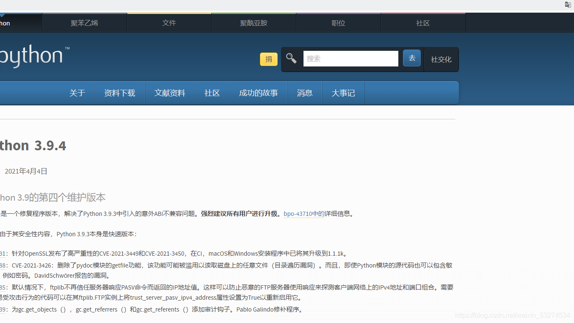574x323 pixels.
Task: Open the 社交化 menu
Action: tap(441, 60)
